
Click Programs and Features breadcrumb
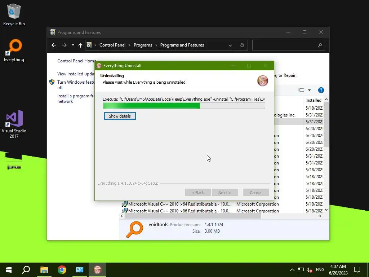(182, 45)
